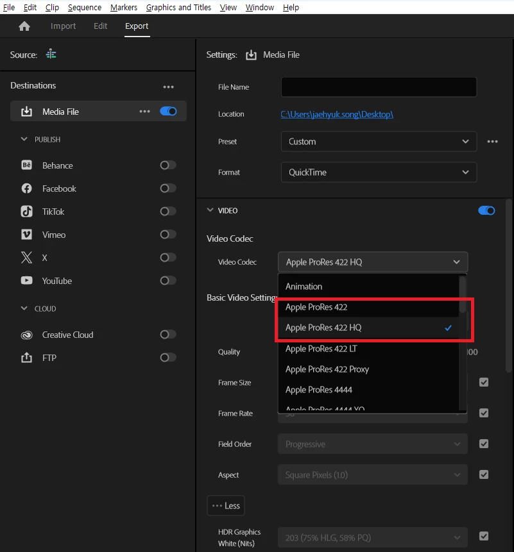Uncheck the Aspect match source checkbox
514x552 pixels.
(484, 474)
